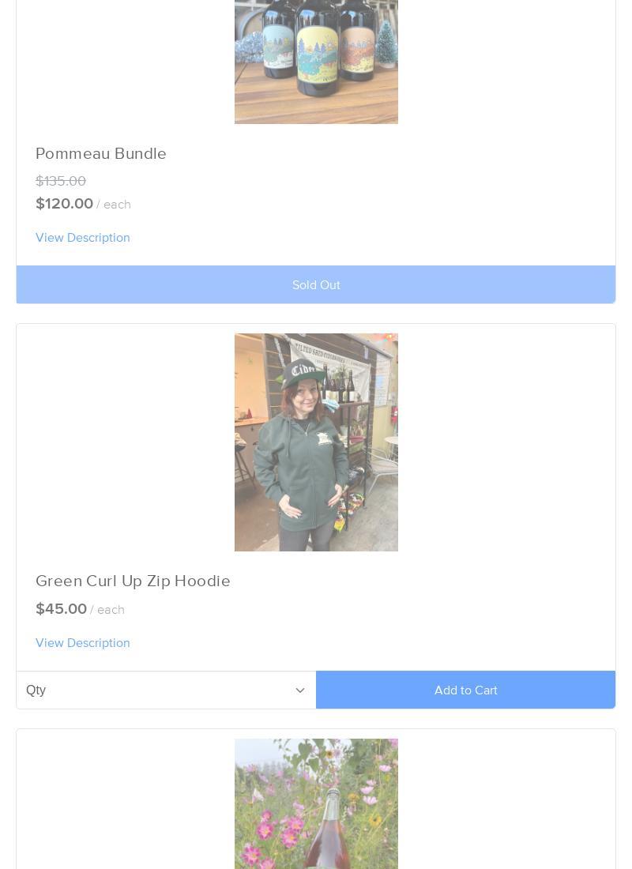Click the cidery banner behind the model
Screen dimensions: 632x869
click(x=331, y=367)
